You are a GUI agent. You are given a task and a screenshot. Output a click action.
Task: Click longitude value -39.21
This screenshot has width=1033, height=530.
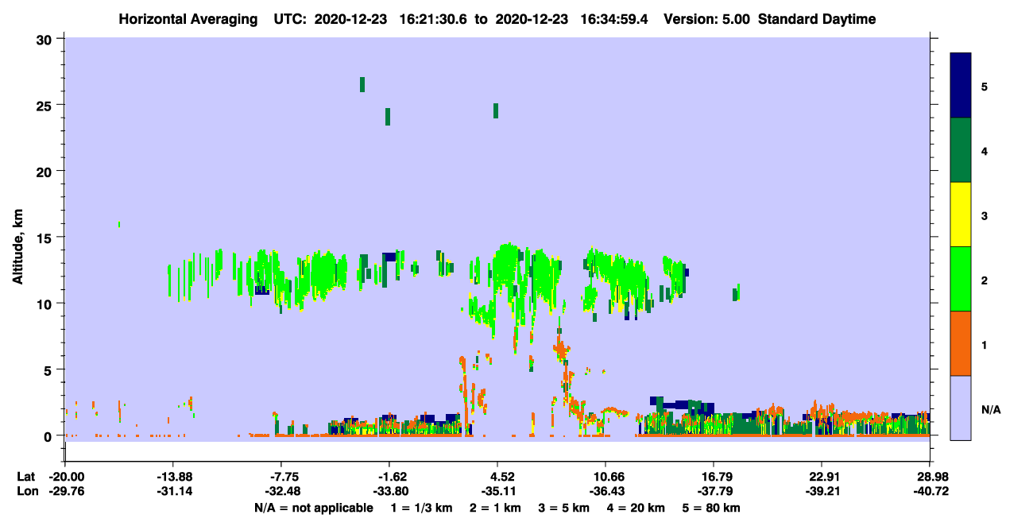822,492
